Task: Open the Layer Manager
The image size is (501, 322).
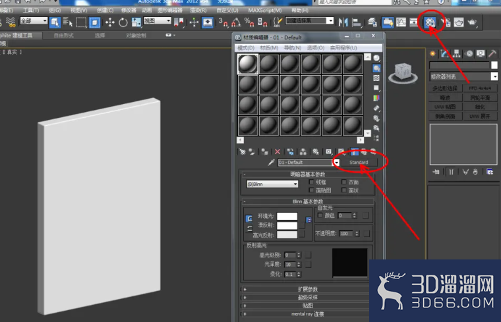Action: coord(372,22)
